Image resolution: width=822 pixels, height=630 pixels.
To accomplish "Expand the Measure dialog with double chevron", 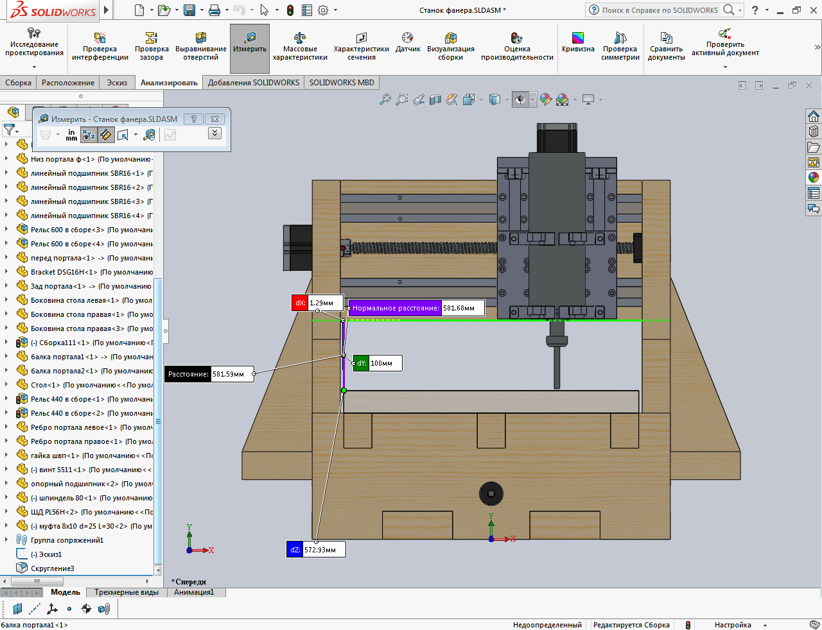I will pyautogui.click(x=215, y=133).
